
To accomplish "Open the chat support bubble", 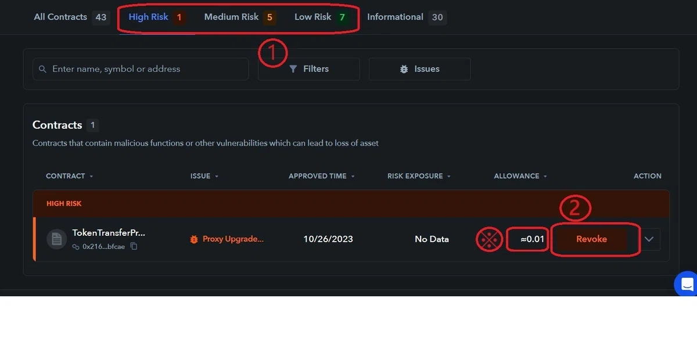I will click(687, 284).
